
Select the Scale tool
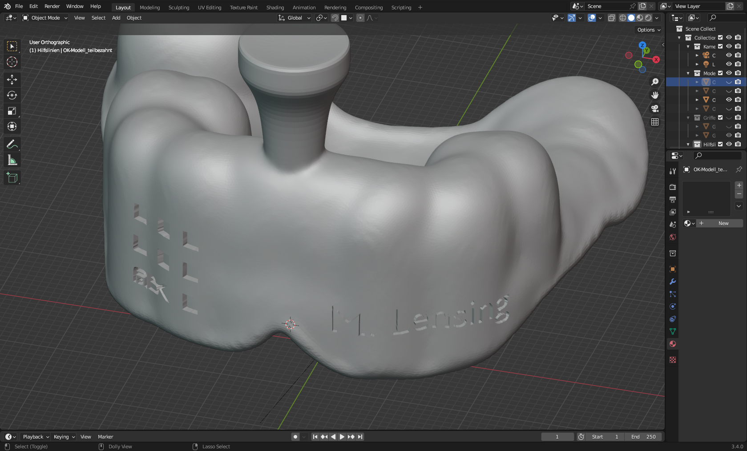coord(12,111)
